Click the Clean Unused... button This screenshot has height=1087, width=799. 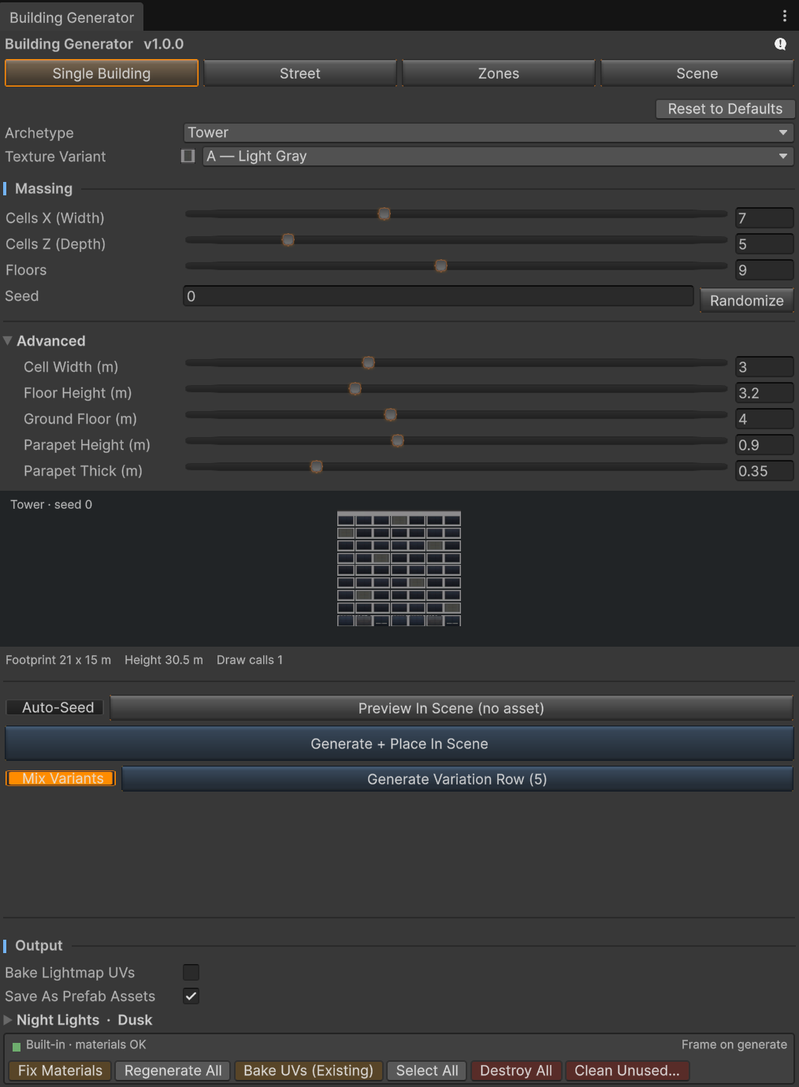coord(627,1070)
